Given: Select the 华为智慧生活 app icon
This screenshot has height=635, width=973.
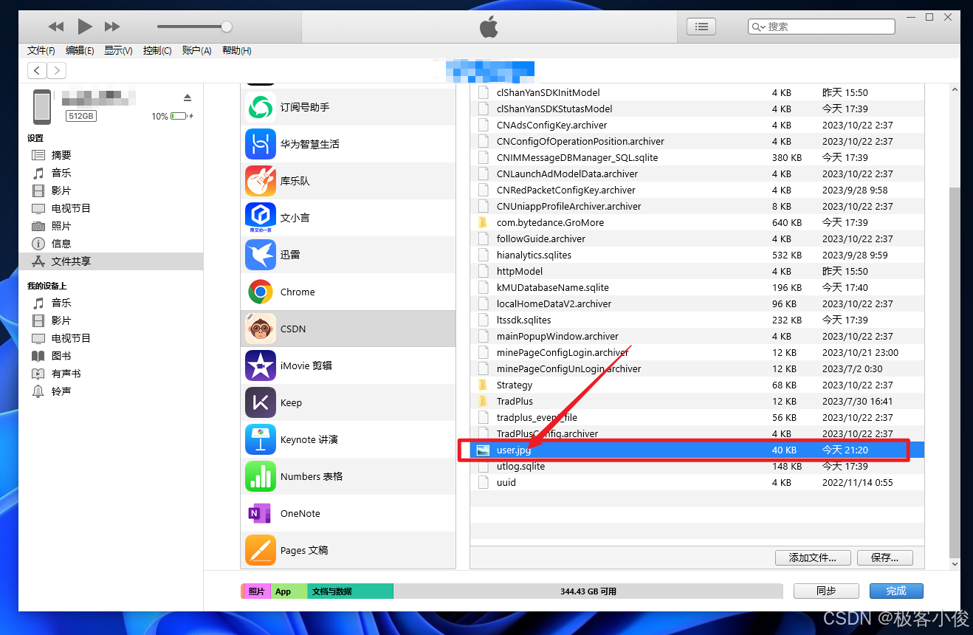Looking at the screenshot, I should click(261, 144).
